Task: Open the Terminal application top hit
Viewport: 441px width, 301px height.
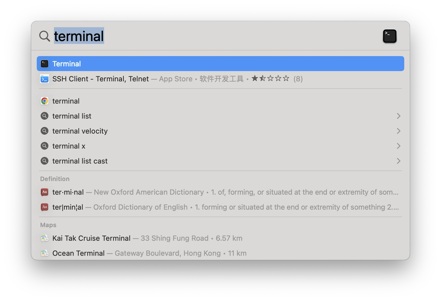Action: (x=220, y=64)
